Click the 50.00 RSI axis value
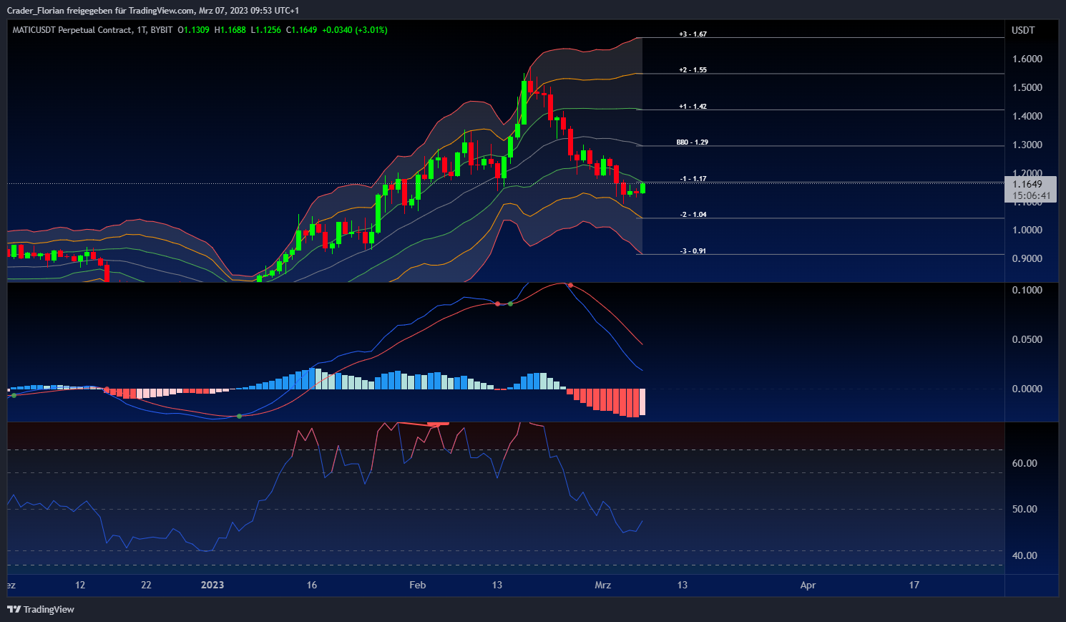Image resolution: width=1066 pixels, height=622 pixels. pyautogui.click(x=1025, y=509)
